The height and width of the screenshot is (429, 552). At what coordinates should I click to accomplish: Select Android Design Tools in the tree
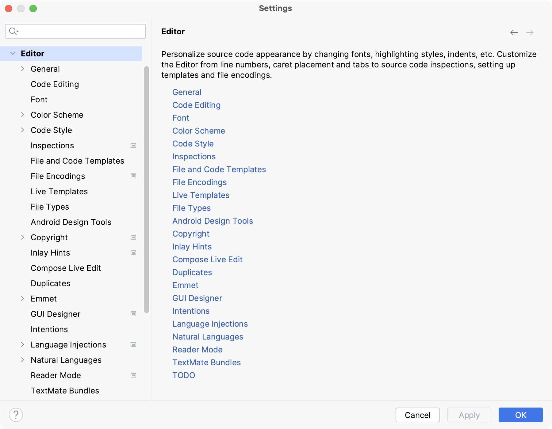click(x=71, y=222)
